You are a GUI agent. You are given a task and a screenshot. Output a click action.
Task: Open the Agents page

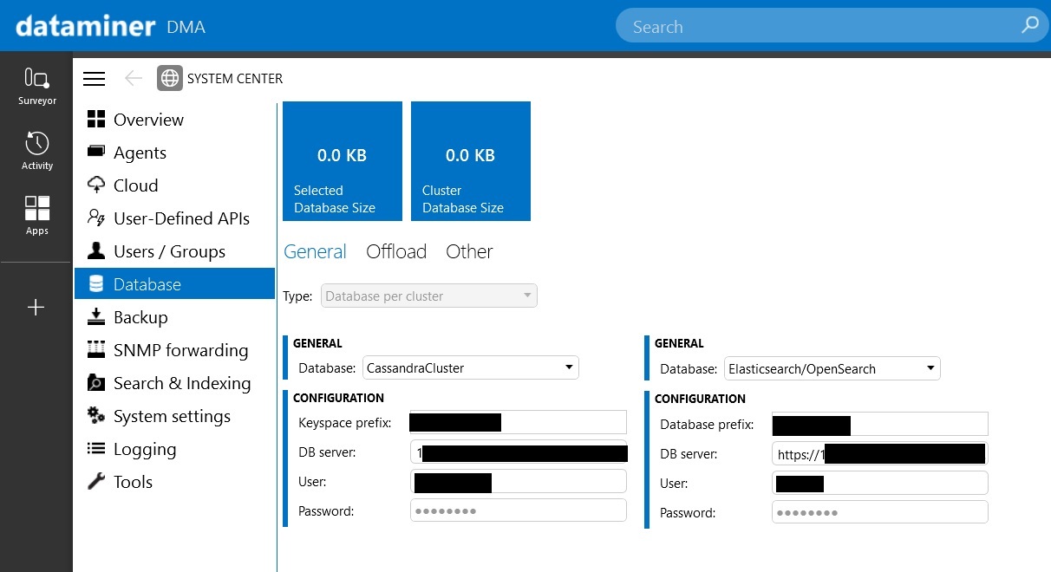[x=174, y=153]
